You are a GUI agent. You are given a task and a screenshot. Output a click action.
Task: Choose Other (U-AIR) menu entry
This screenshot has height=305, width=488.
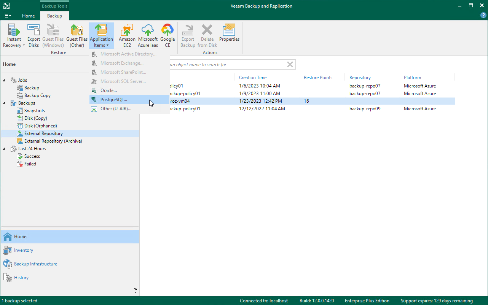click(x=129, y=109)
